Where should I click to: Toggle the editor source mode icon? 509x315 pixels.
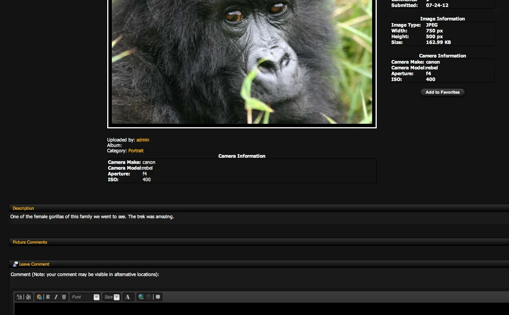(x=19, y=297)
